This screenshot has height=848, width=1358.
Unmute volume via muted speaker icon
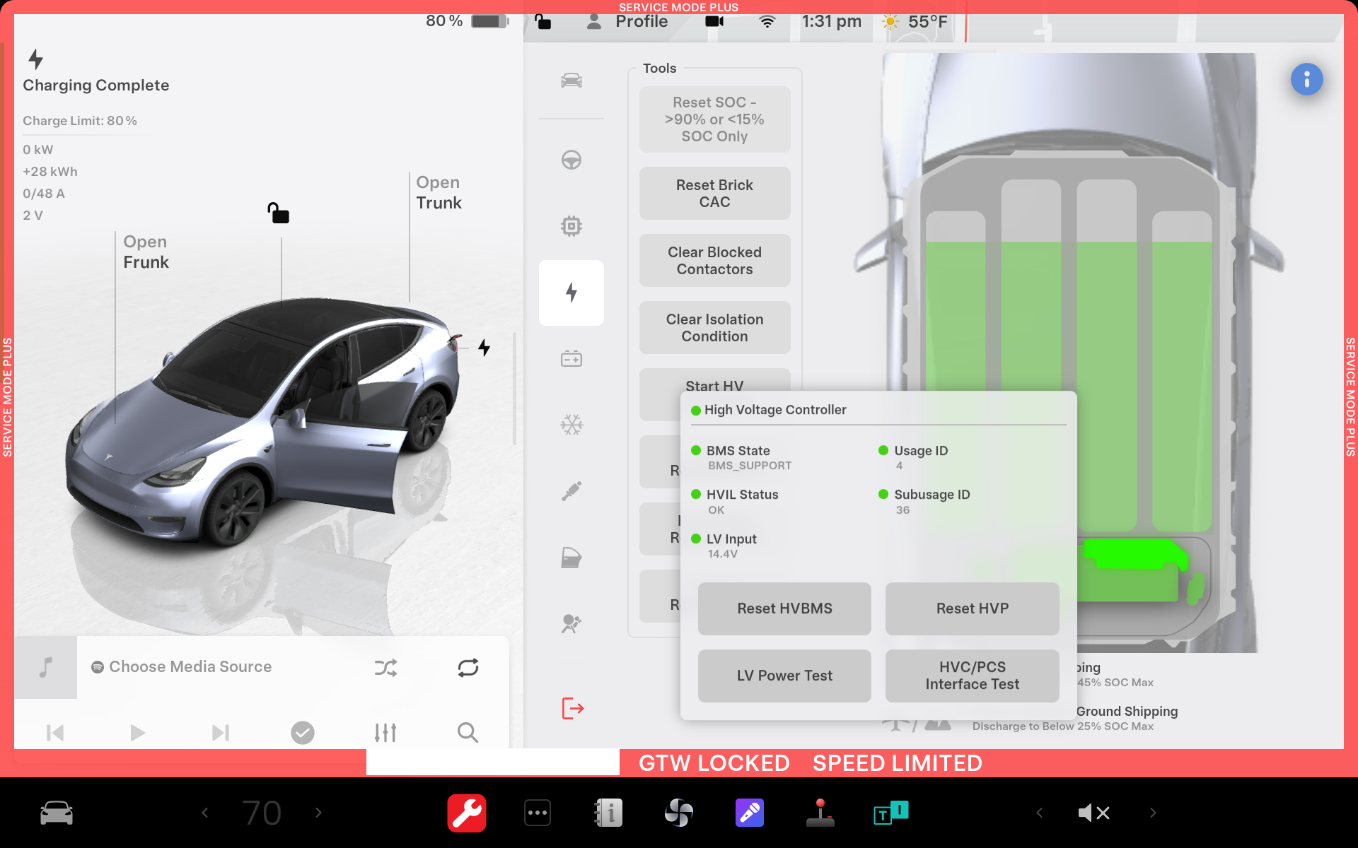tap(1093, 813)
